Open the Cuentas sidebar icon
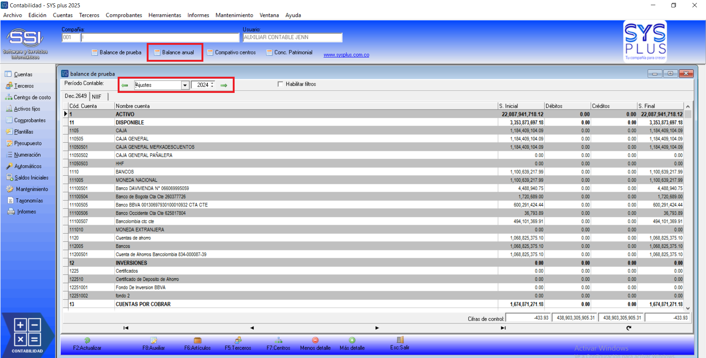 (x=8, y=74)
